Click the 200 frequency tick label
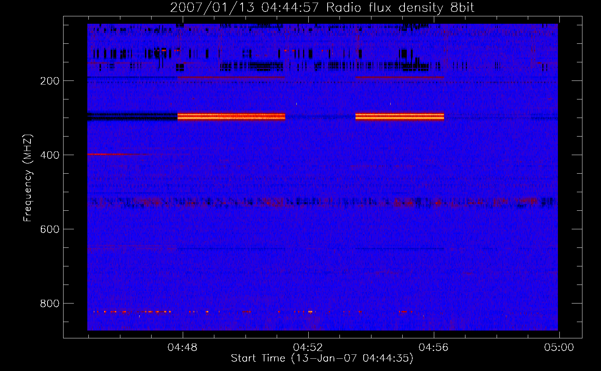 click(50, 81)
